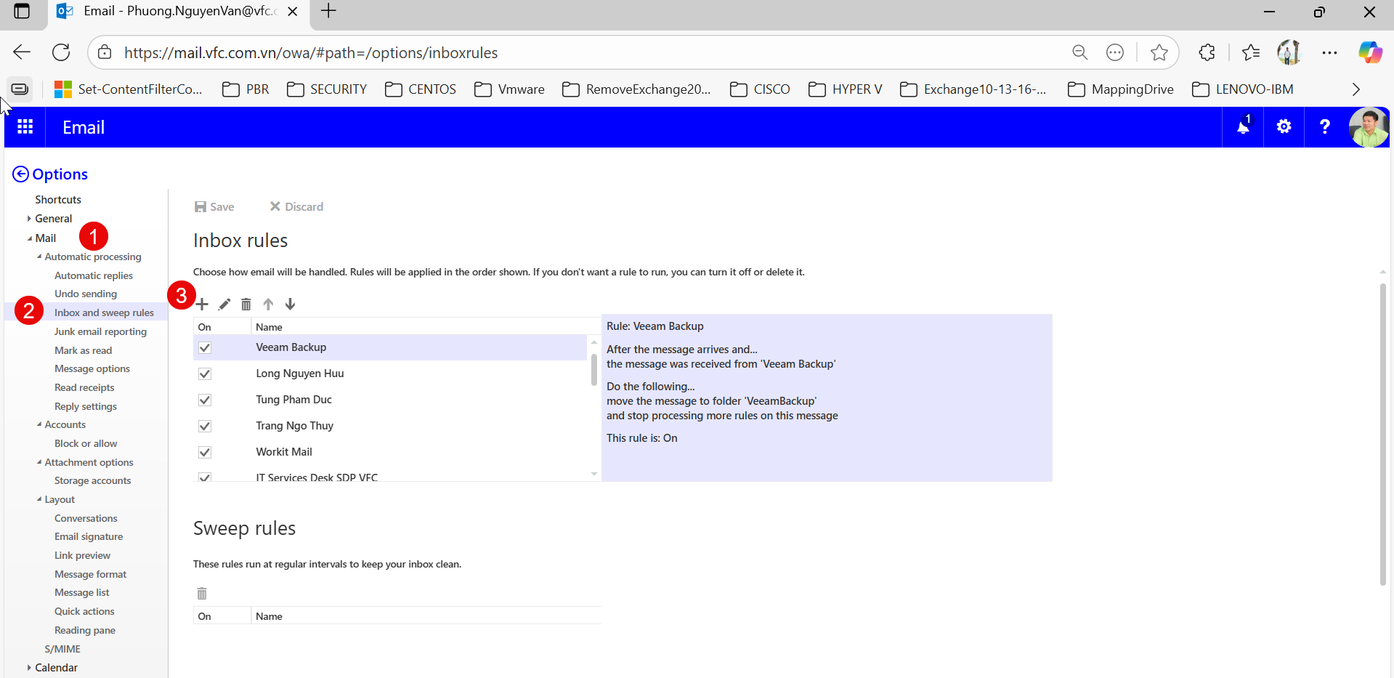This screenshot has height=678, width=1394.
Task: Click the pencil icon to edit selected rule
Action: (224, 304)
